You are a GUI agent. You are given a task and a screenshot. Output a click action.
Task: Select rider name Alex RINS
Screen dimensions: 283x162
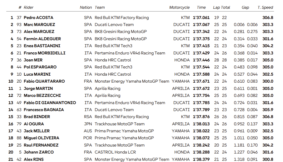coord(33,160)
